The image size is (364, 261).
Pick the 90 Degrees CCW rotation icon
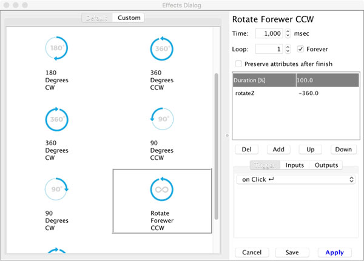162,119
